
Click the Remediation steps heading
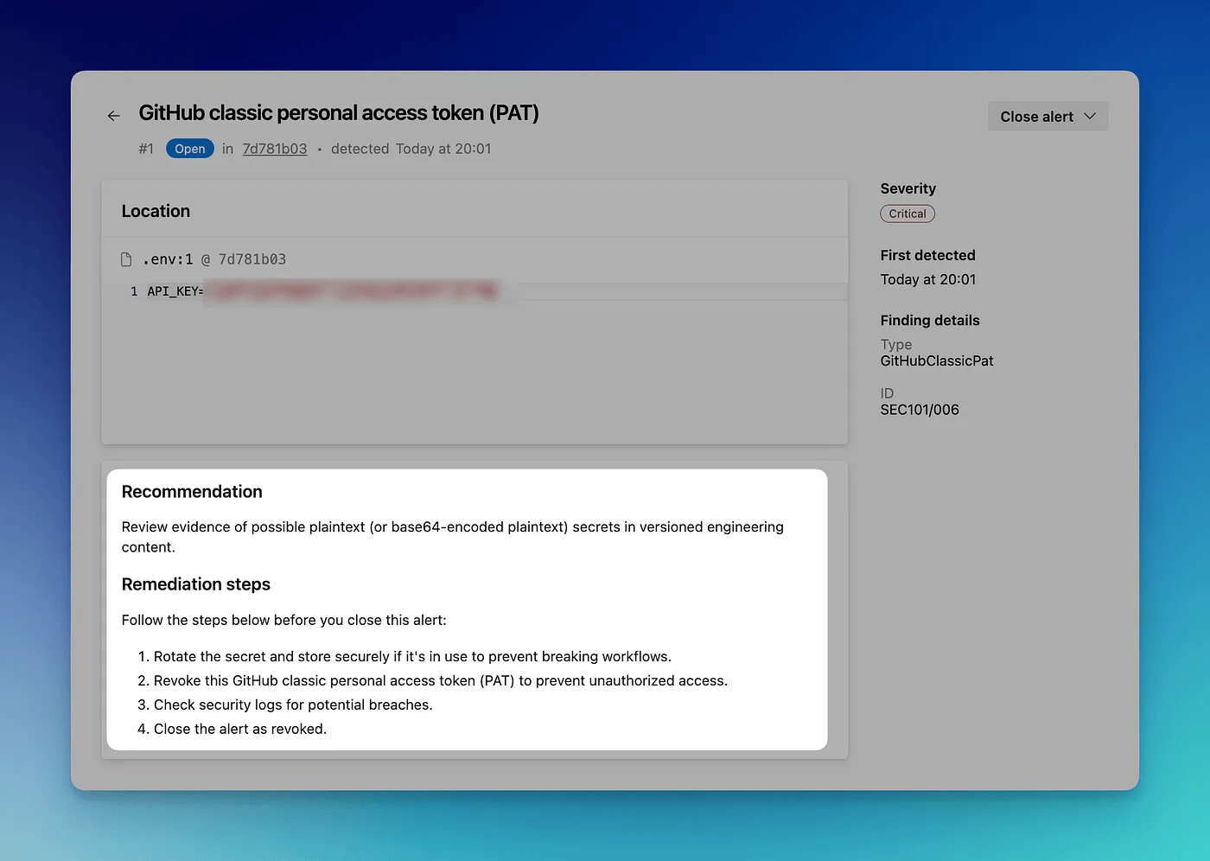pyautogui.click(x=195, y=584)
